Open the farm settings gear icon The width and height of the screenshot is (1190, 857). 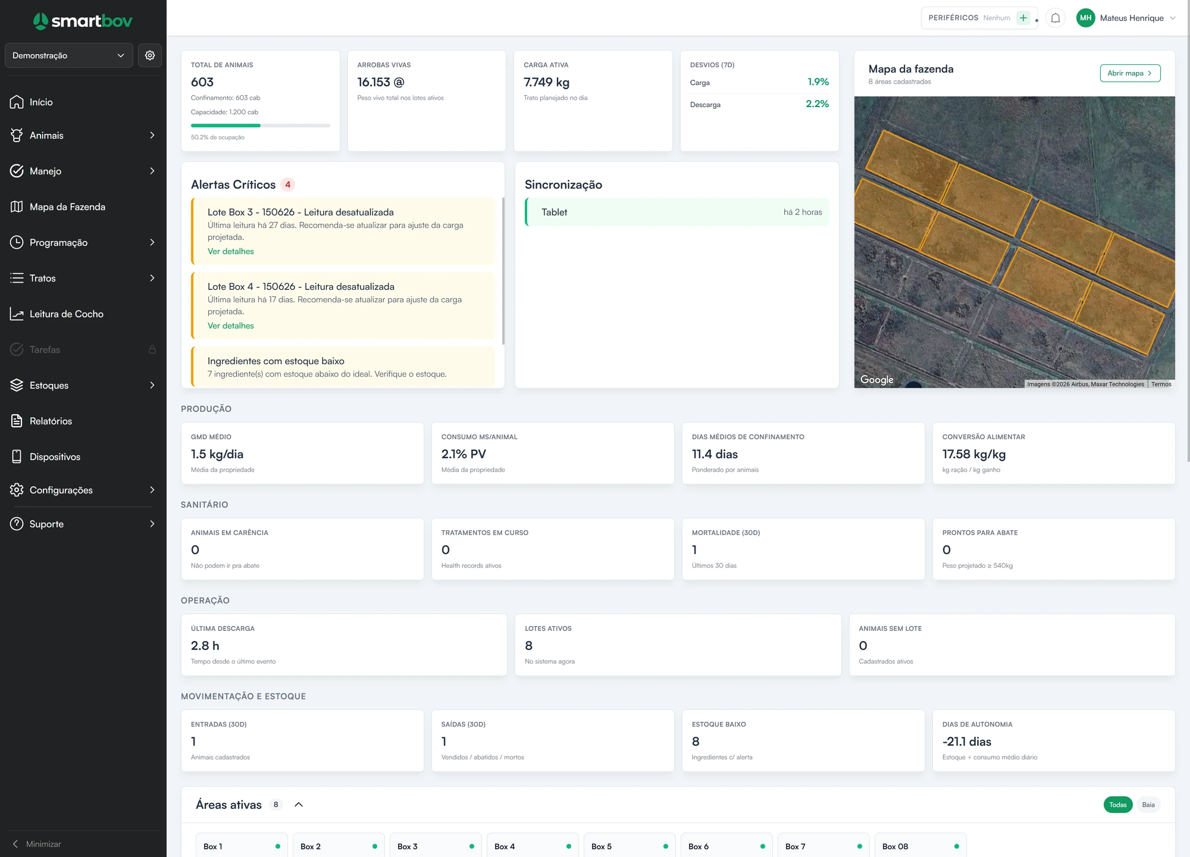(x=150, y=55)
